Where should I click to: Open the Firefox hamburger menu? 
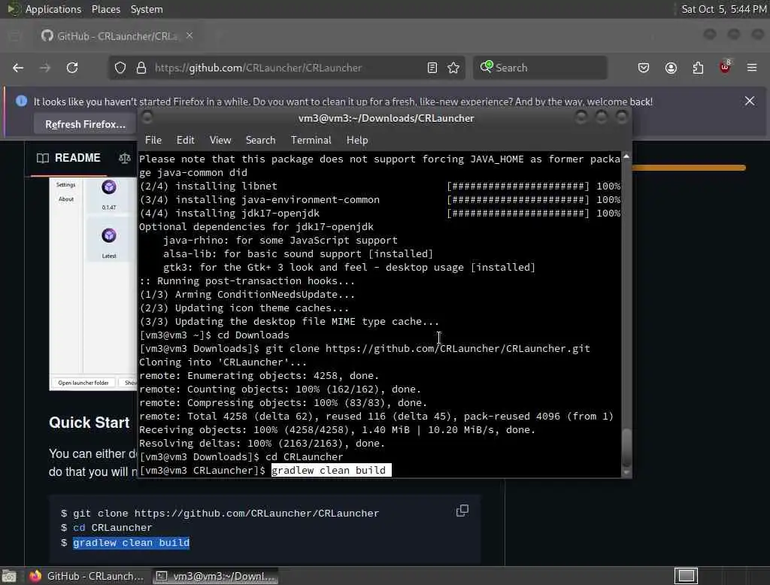click(752, 67)
